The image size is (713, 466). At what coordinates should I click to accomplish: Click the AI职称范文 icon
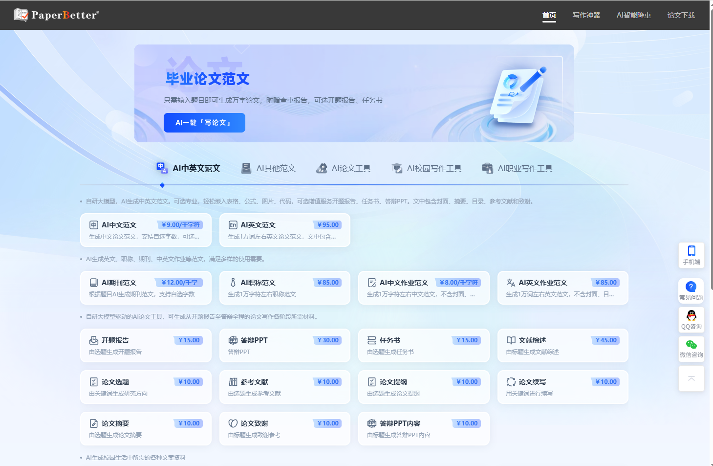click(x=233, y=283)
